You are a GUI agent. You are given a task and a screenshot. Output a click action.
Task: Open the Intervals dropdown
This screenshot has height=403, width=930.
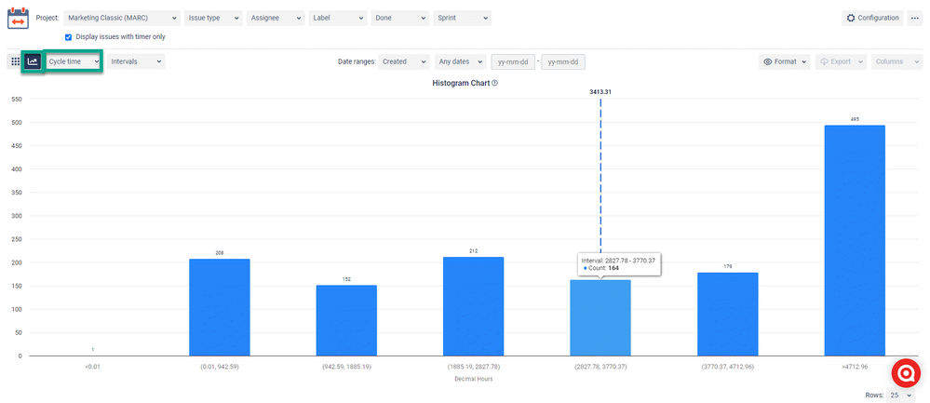136,61
